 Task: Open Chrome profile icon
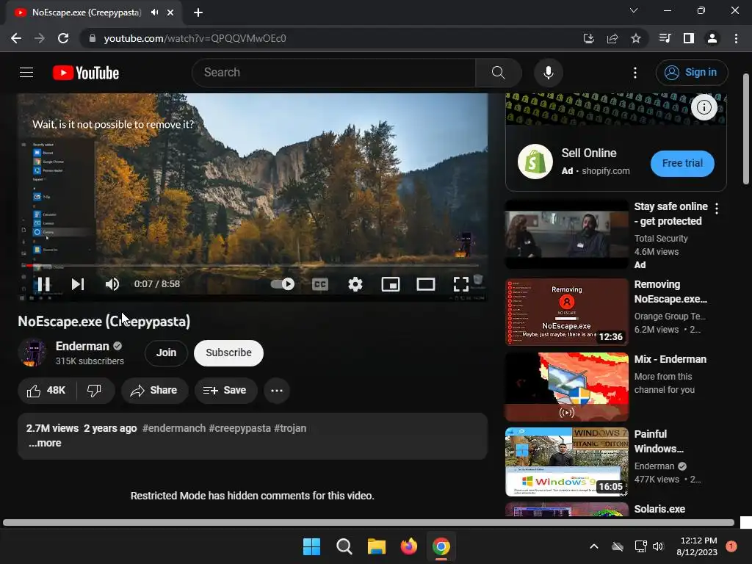point(712,38)
